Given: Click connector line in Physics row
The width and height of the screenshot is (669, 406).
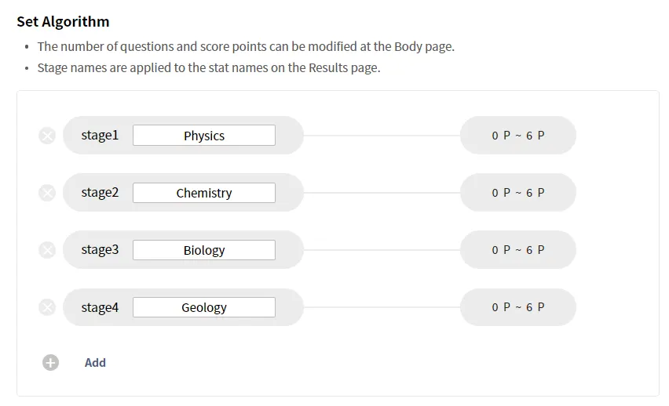Looking at the screenshot, I should [381, 136].
